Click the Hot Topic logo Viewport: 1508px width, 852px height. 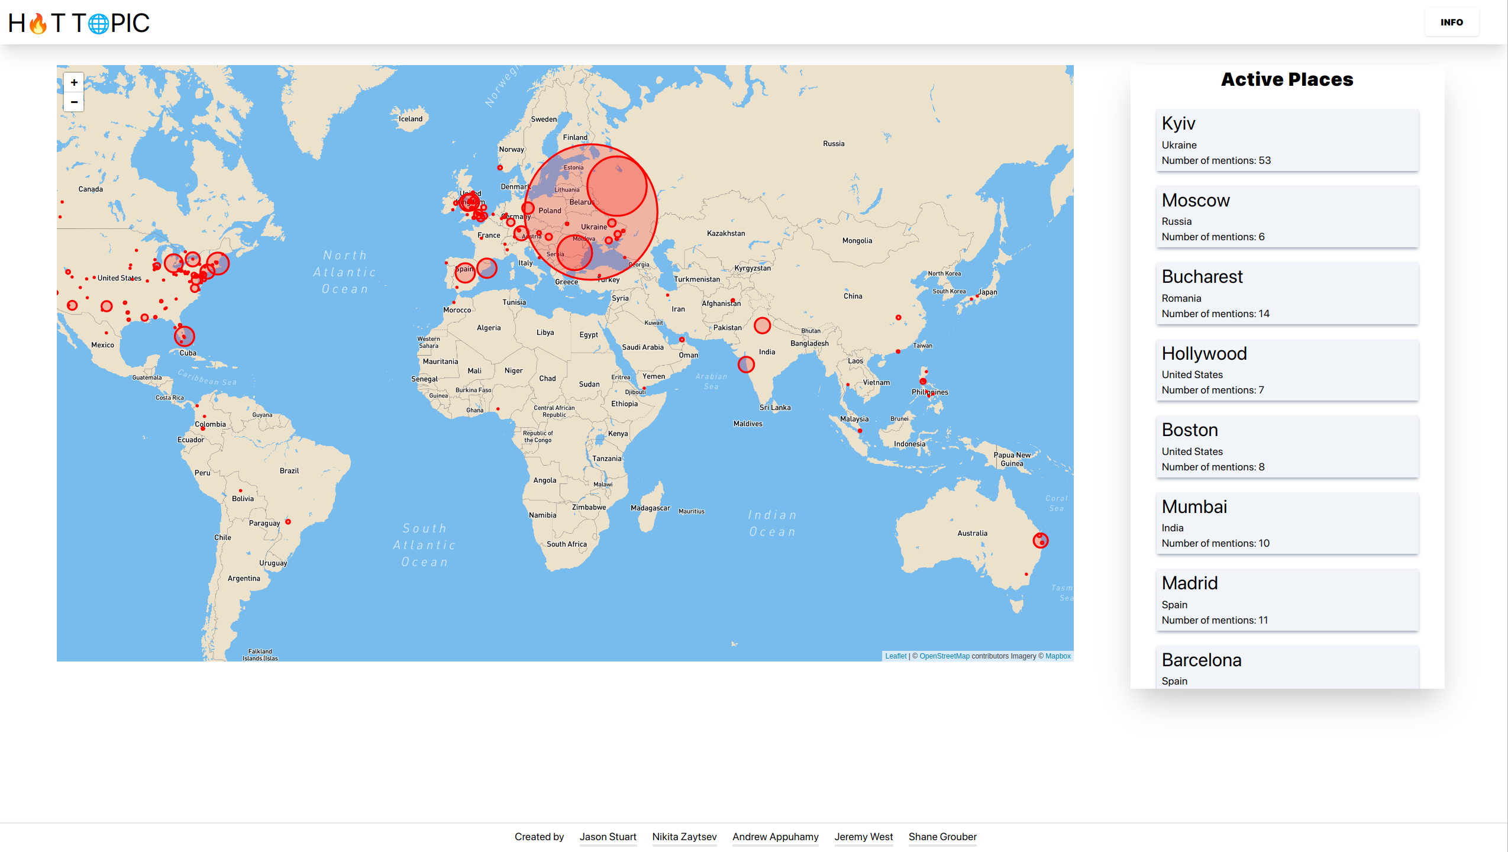[79, 23]
